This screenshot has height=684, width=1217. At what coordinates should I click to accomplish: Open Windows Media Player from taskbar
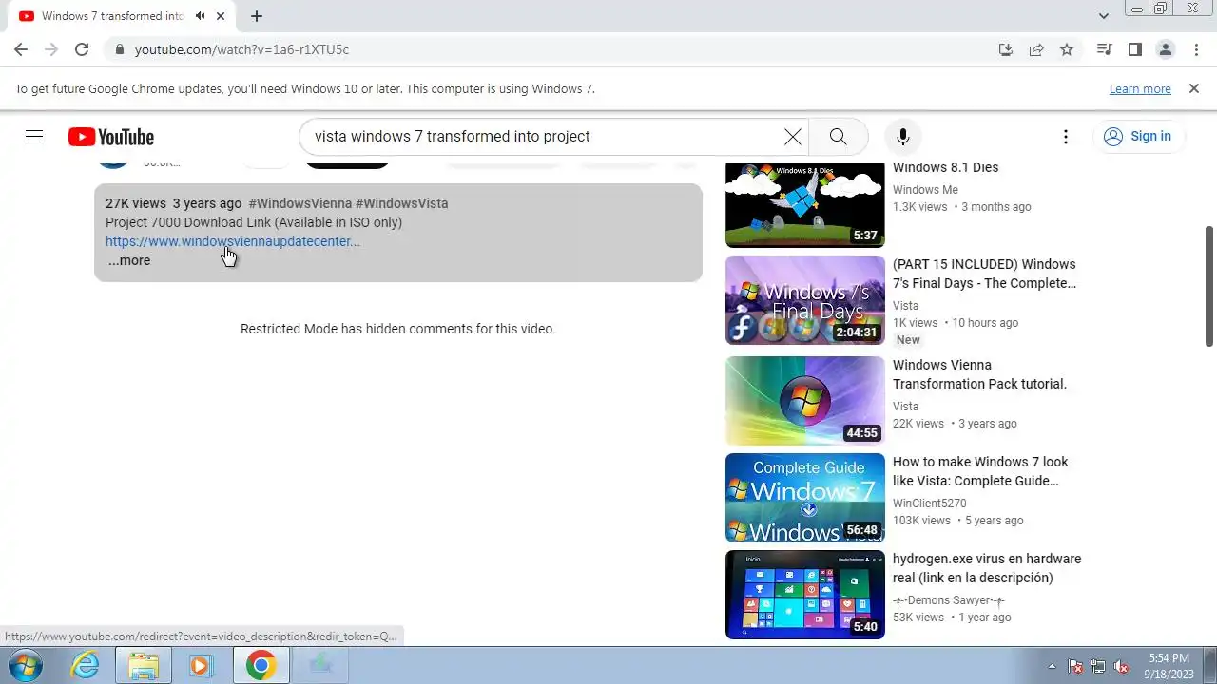200,666
